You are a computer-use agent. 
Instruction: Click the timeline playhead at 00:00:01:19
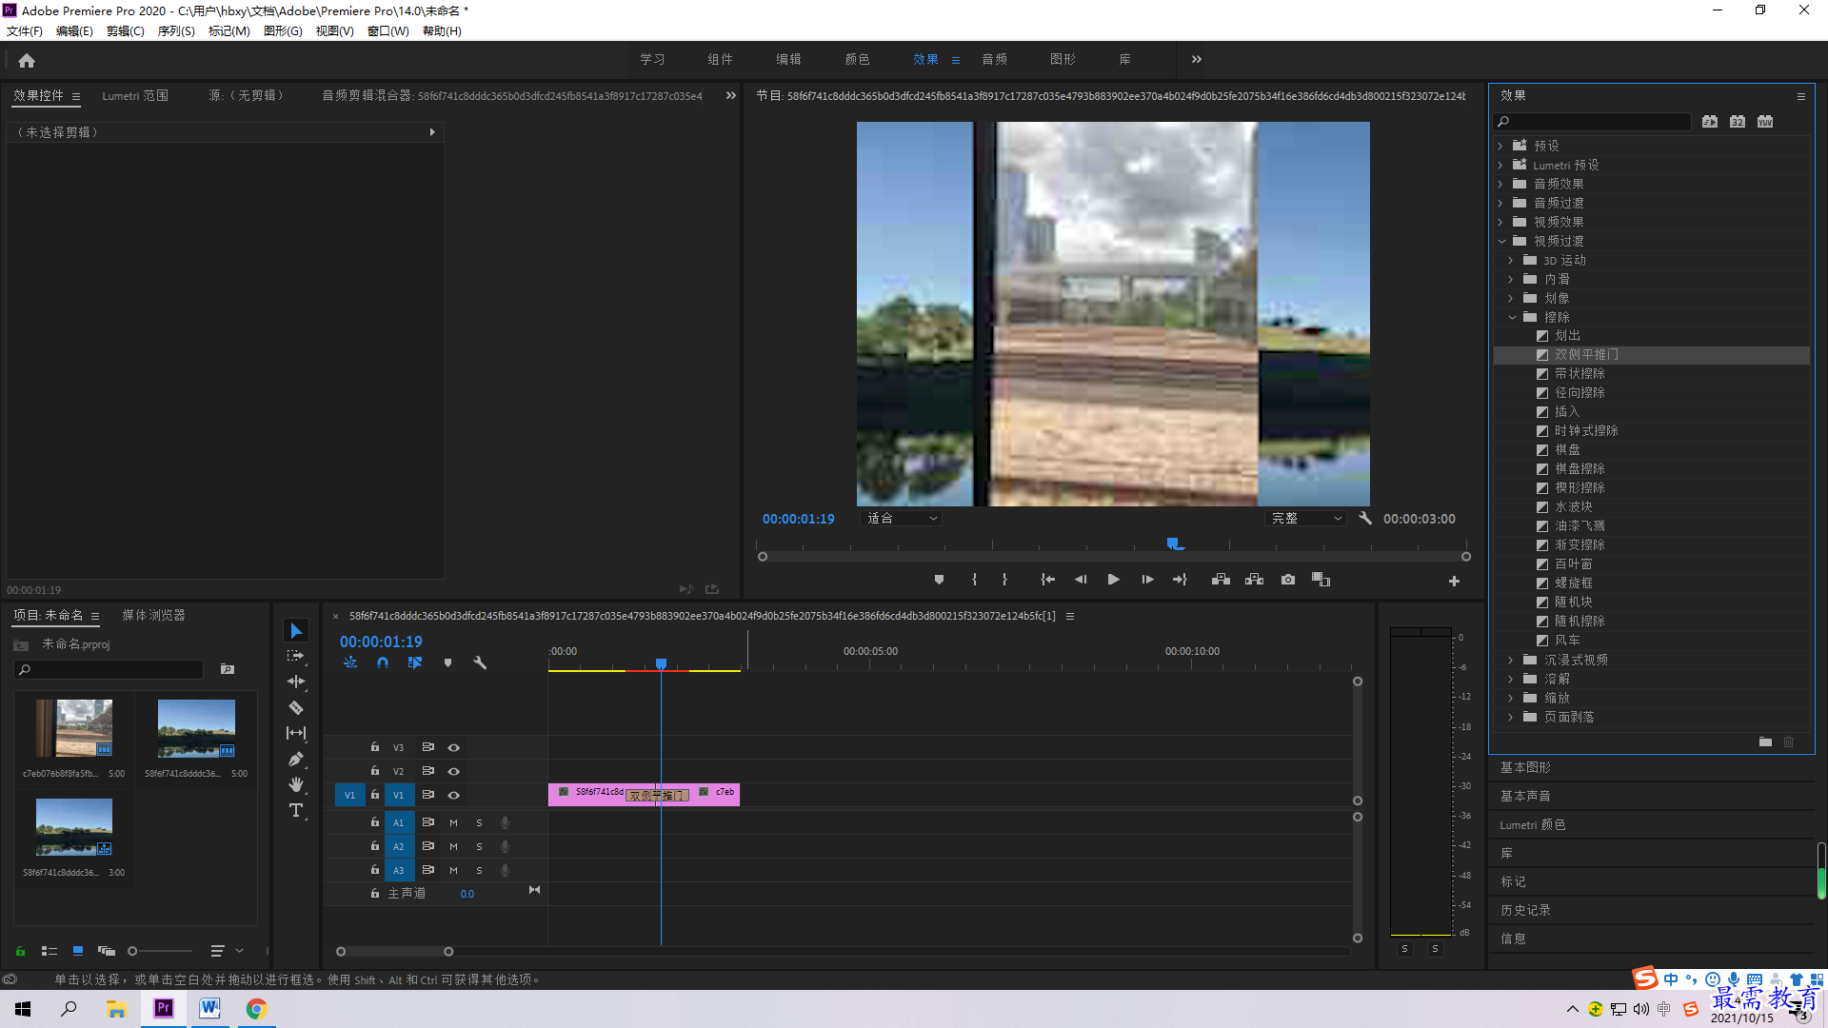[x=661, y=663]
